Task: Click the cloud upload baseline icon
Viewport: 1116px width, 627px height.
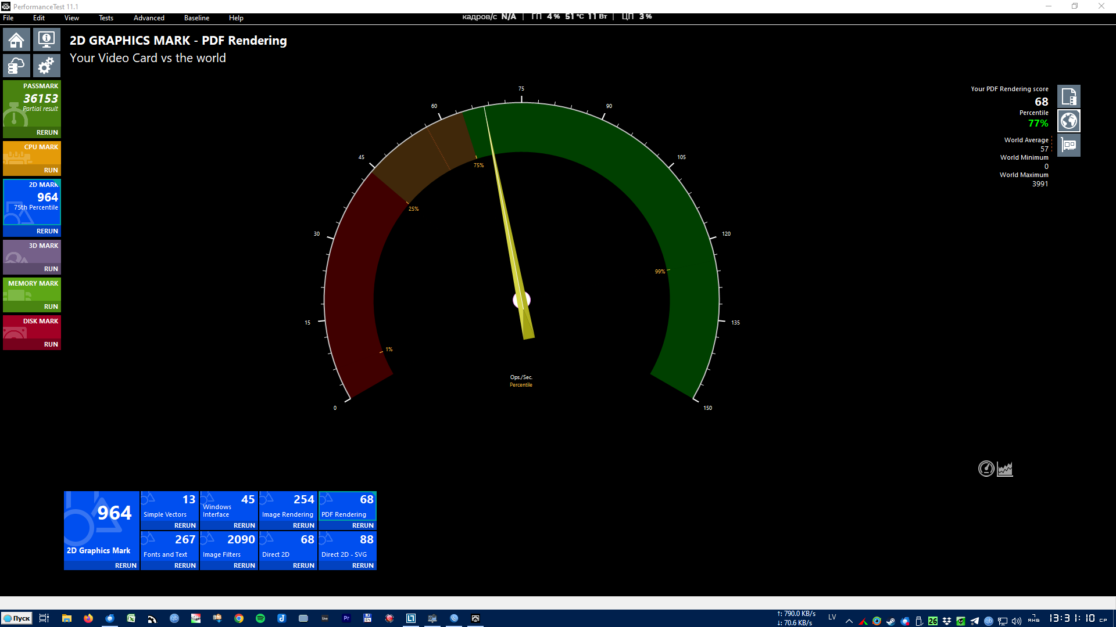Action: coord(16,66)
